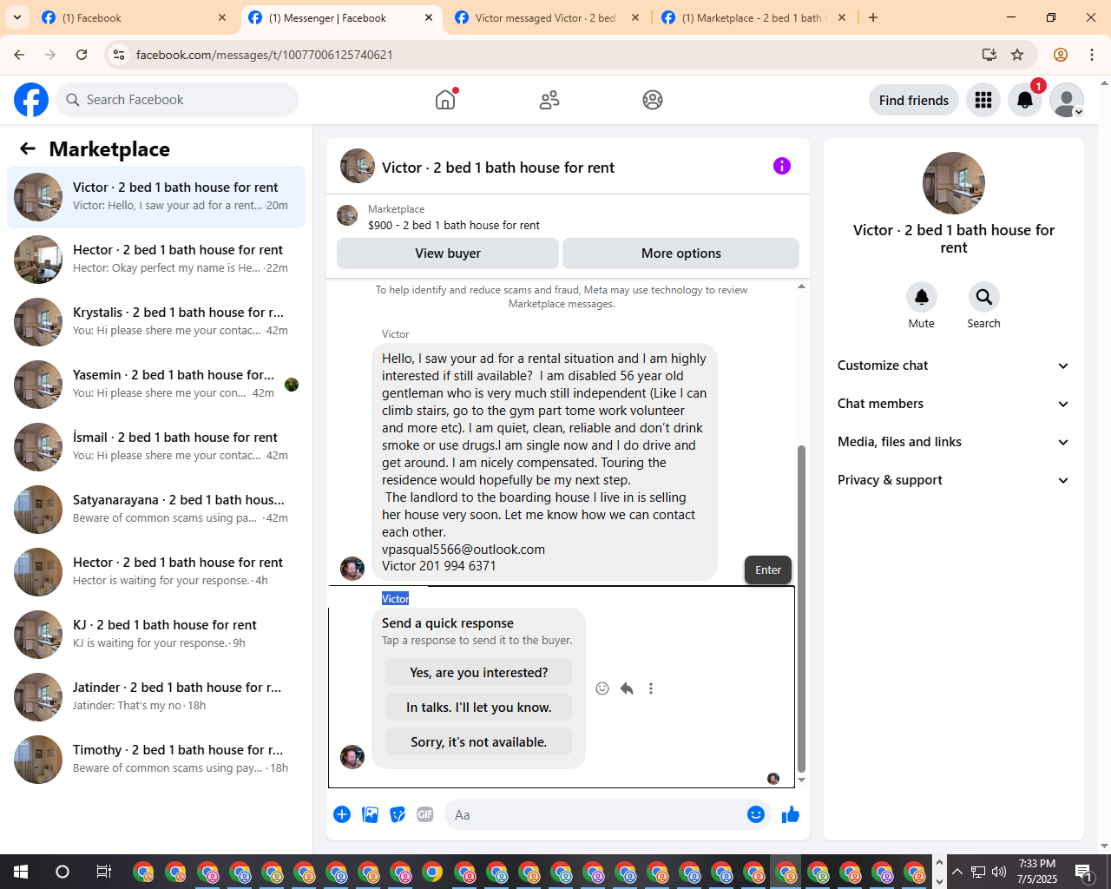Open the Facebook home logo
This screenshot has height=889, width=1111.
pos(31,100)
